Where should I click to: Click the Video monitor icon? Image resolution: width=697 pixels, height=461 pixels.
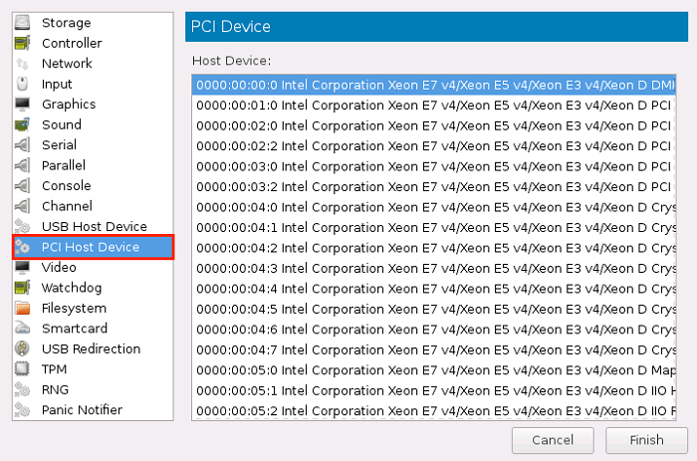tap(22, 267)
